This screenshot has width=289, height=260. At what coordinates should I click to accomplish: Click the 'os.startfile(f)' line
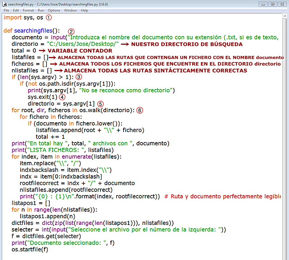30,249
